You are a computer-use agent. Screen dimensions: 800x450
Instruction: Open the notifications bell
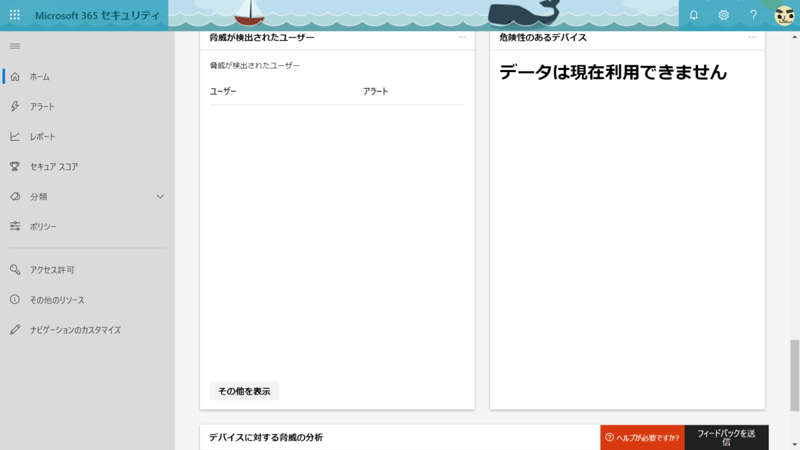coord(693,15)
